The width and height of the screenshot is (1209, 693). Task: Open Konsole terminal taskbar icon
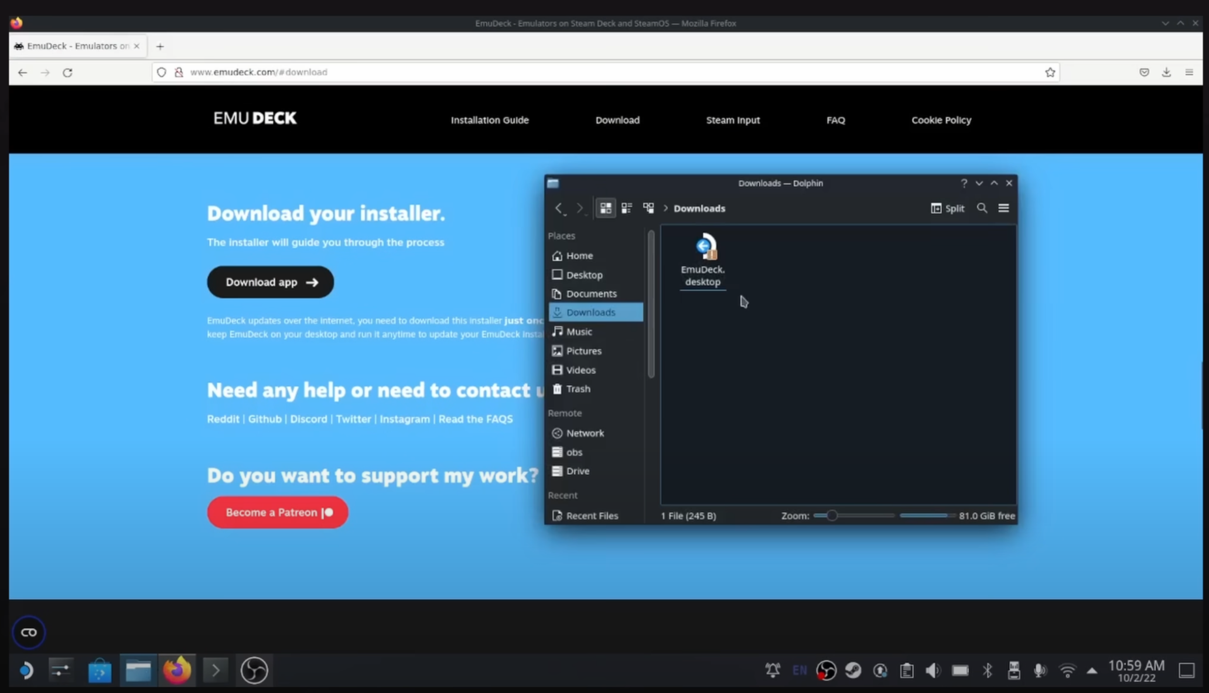coord(215,670)
